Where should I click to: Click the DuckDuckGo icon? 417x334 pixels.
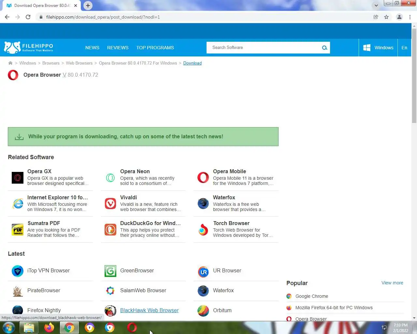[110, 230]
